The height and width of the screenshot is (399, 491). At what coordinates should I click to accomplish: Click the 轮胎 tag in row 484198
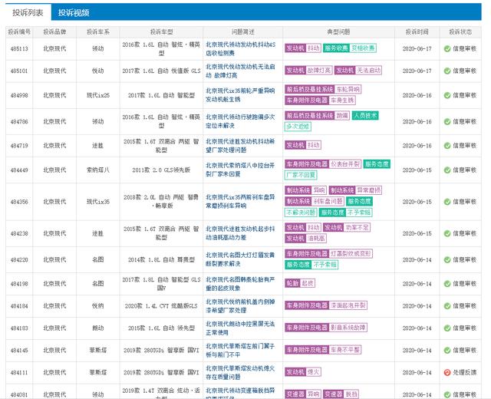[x=292, y=283]
